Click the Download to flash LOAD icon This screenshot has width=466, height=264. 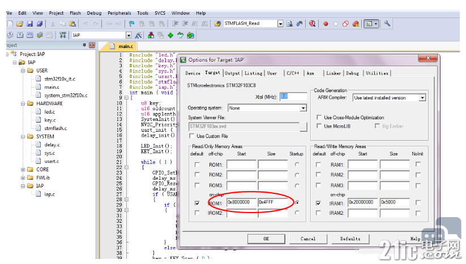[x=63, y=35]
